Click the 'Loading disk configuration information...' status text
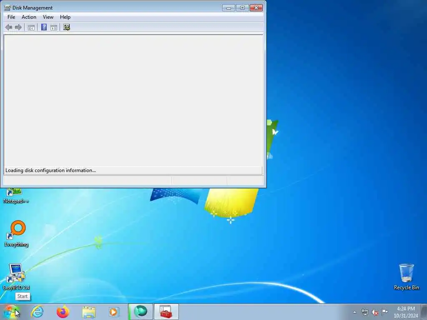Viewport: 427px width, 320px height. pyautogui.click(x=50, y=170)
